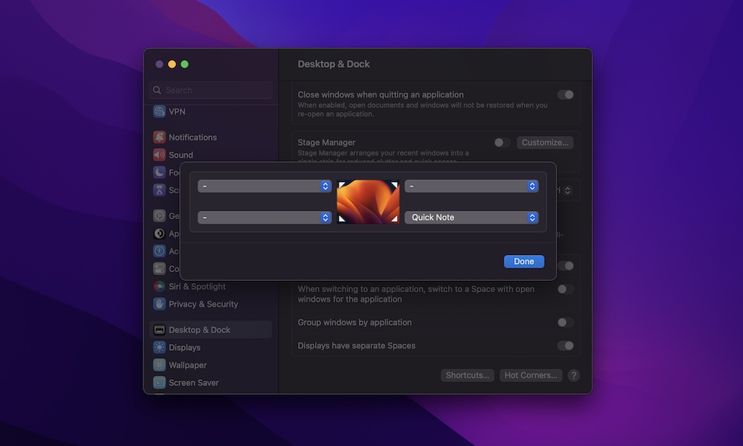Image resolution: width=743 pixels, height=446 pixels.
Task: Select Desktop & Dock in the sidebar
Action: click(x=210, y=329)
